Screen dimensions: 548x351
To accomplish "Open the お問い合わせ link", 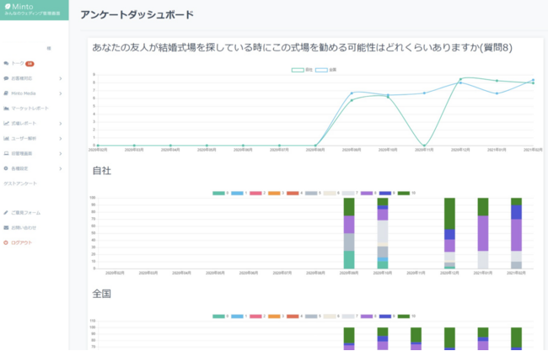I will 24,227.
